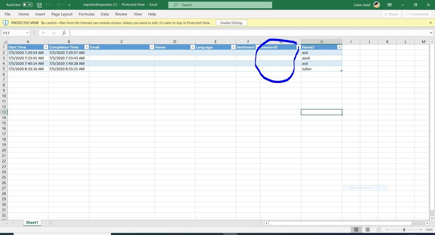
Task: Add a new sheet with plus icon
Action: (51, 223)
